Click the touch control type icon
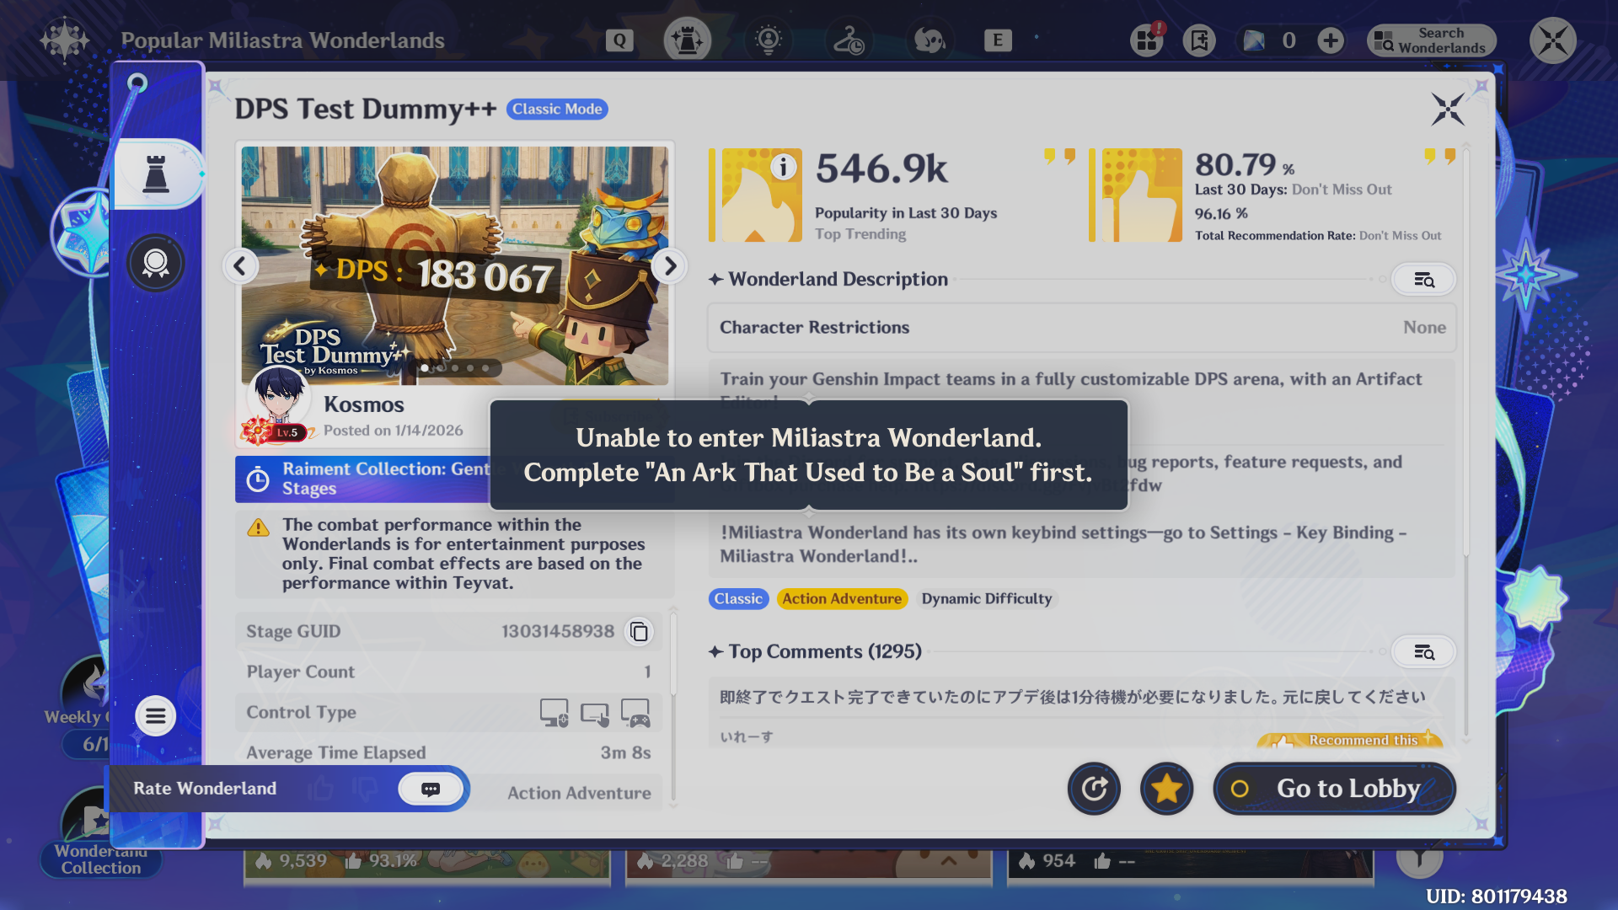Image resolution: width=1618 pixels, height=910 pixels. 595,713
